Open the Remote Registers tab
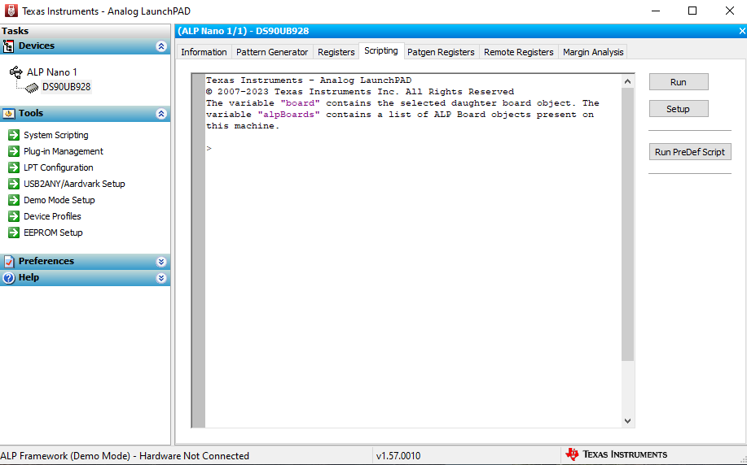The image size is (747, 465). [518, 52]
